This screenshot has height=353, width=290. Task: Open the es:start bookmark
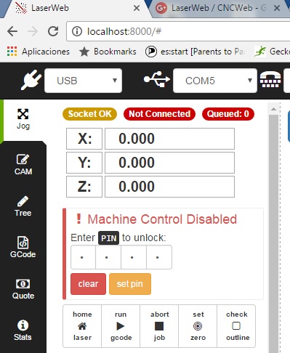pos(196,52)
